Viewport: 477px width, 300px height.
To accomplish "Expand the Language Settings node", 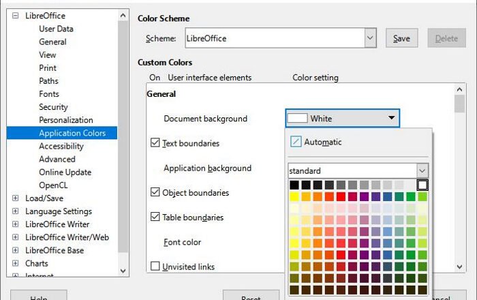I will click(x=15, y=211).
